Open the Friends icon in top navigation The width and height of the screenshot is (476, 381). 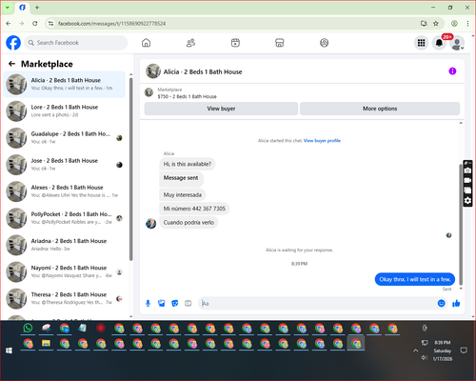pyautogui.click(x=190, y=43)
